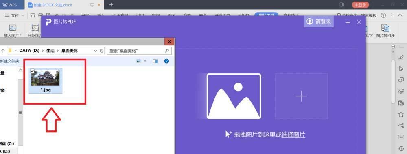
Task: Click 新建文件夹 in file dialog toolbar
Action: [10, 61]
